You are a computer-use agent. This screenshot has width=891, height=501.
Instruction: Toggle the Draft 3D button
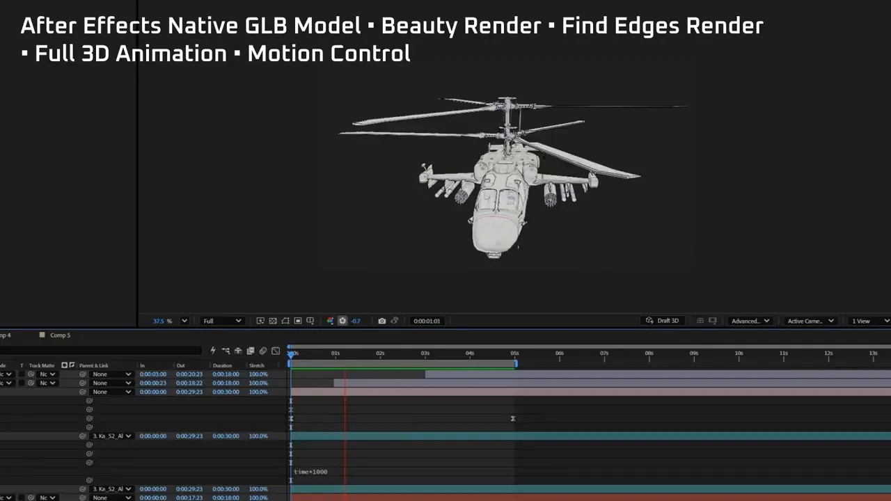click(662, 321)
